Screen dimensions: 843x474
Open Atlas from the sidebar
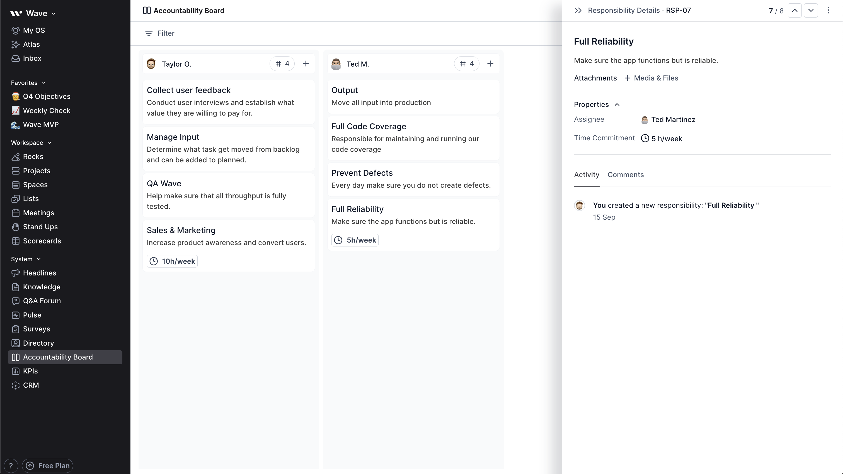point(31,45)
